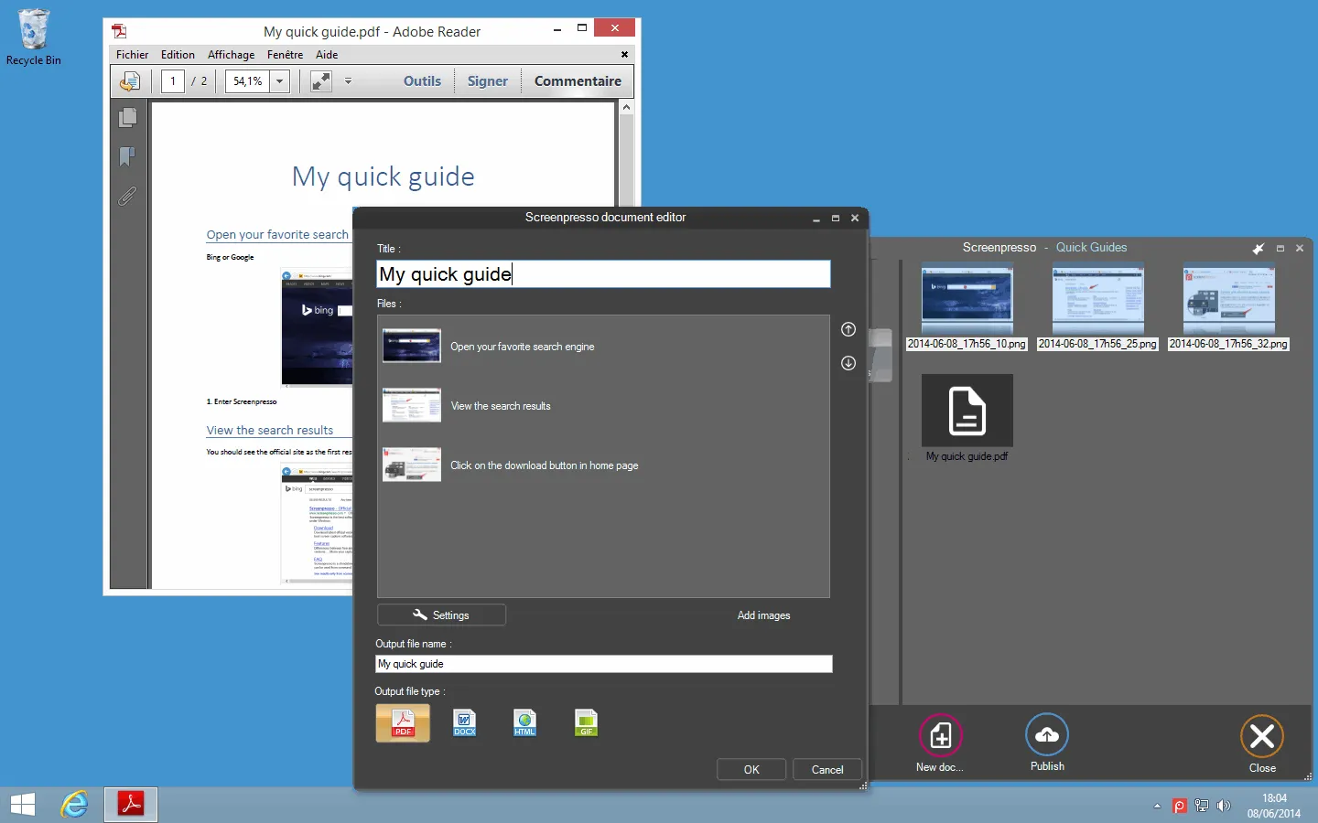The height and width of the screenshot is (823, 1318).
Task: Expand the toolbar options chevron near the zoom control
Action: click(x=349, y=81)
